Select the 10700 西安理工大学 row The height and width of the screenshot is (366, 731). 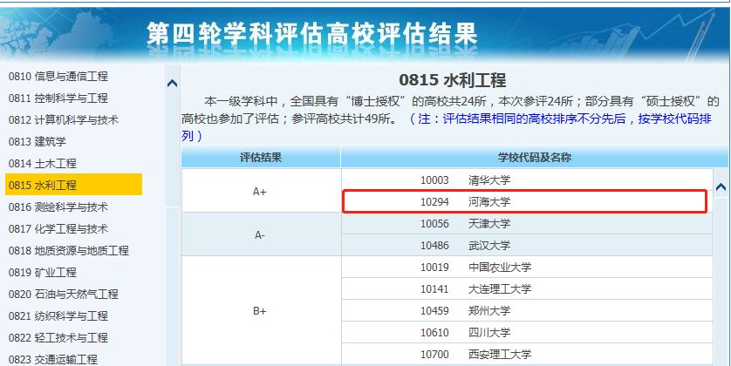tap(527, 355)
